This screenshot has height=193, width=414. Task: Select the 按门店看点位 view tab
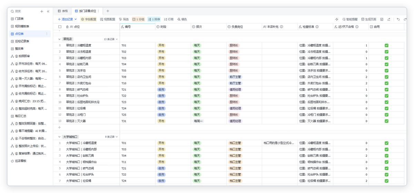click(x=87, y=11)
